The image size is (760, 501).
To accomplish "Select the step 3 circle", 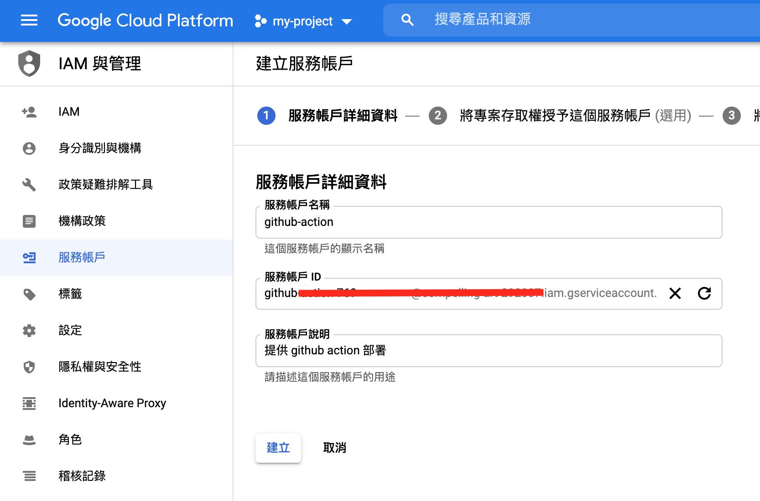I will click(732, 116).
